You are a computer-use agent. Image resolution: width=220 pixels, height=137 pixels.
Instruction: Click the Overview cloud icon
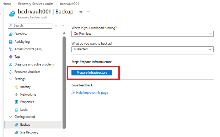(x=11, y=34)
